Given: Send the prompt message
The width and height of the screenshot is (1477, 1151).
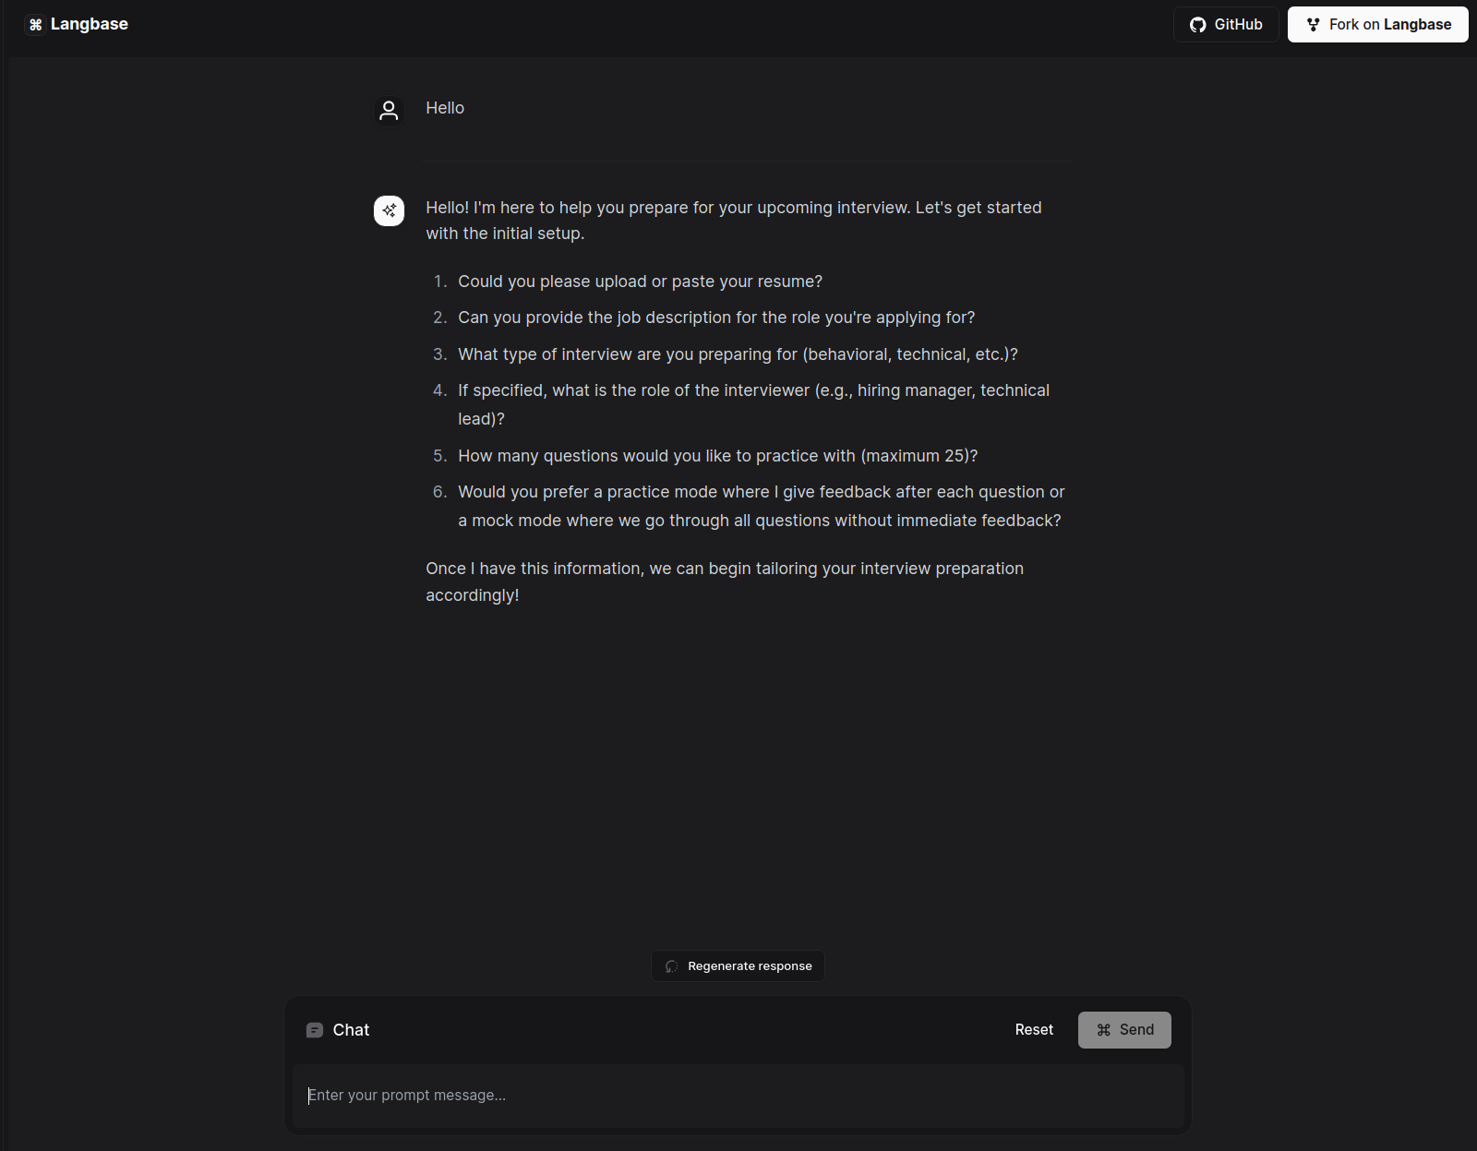Looking at the screenshot, I should (1124, 1030).
